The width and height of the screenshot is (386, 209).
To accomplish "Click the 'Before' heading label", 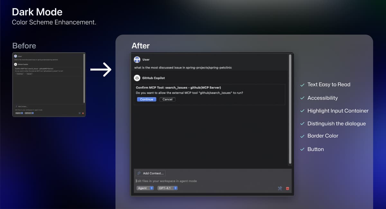I will pos(24,46).
